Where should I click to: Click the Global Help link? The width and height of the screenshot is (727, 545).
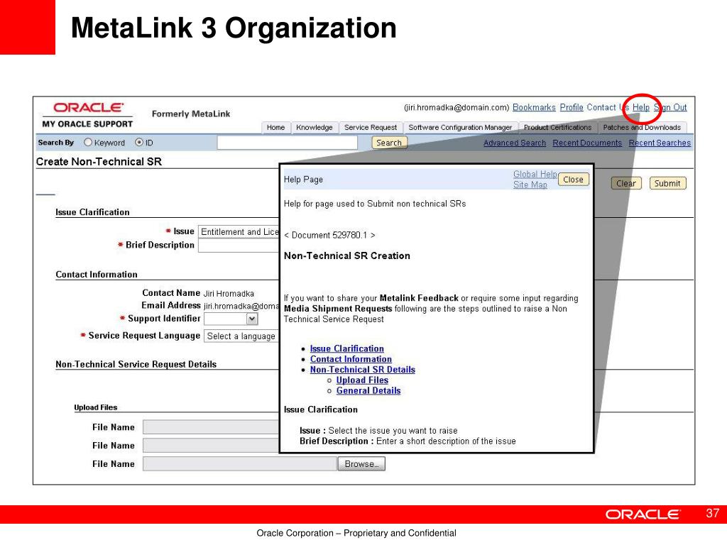click(535, 175)
